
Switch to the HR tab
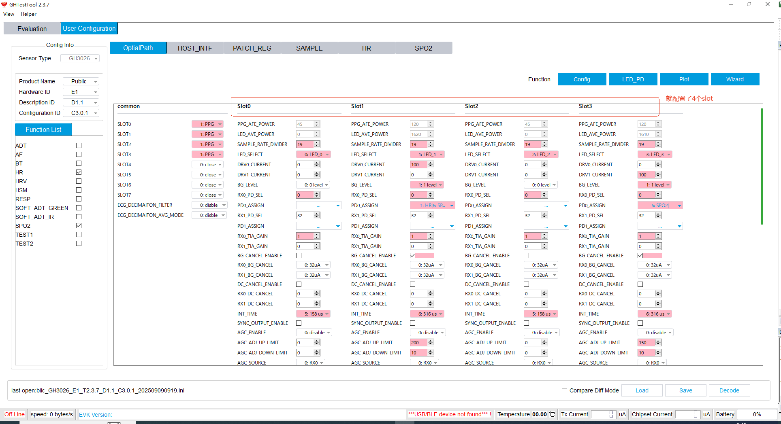pyautogui.click(x=367, y=48)
